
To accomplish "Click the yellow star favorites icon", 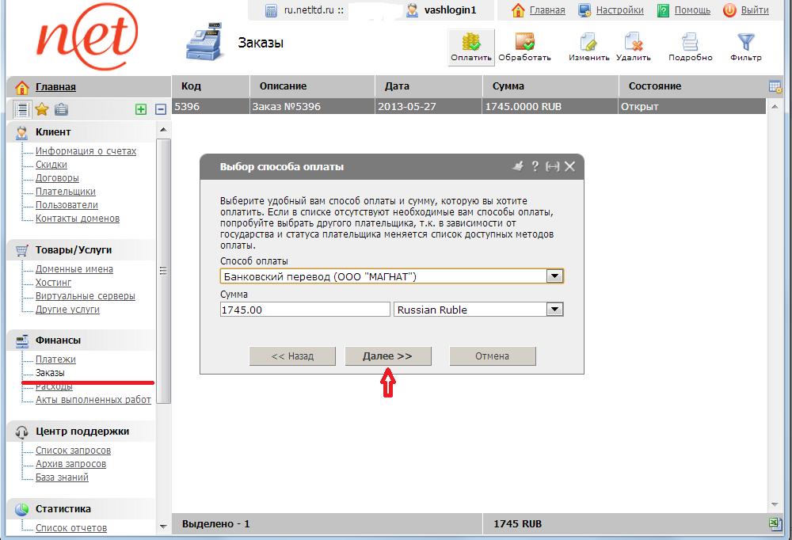I will (x=42, y=109).
